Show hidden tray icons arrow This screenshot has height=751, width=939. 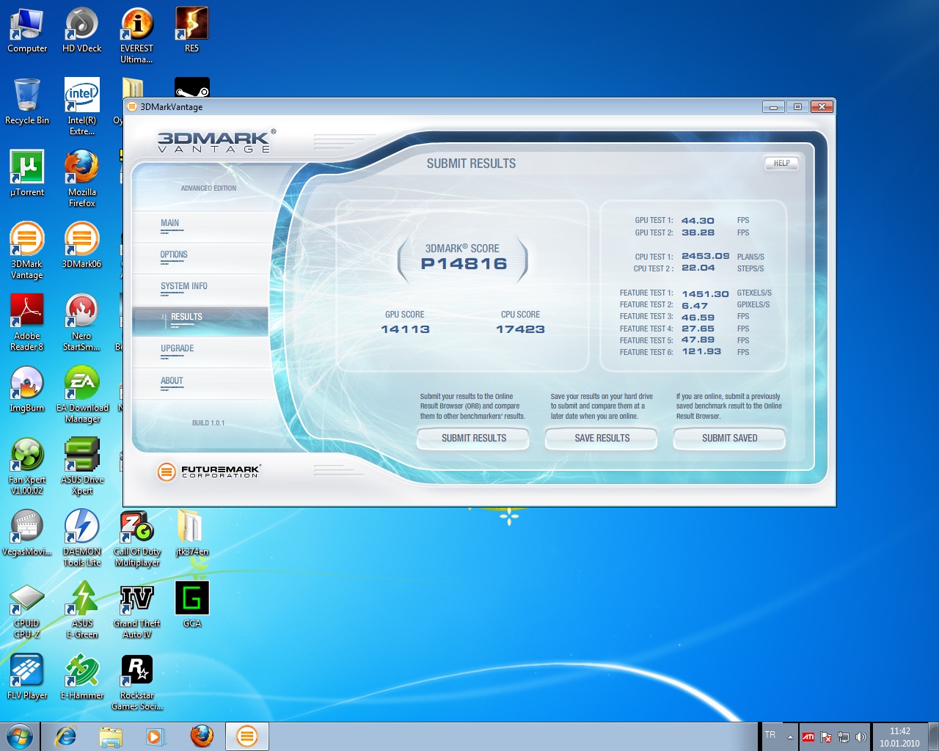pyautogui.click(x=790, y=737)
